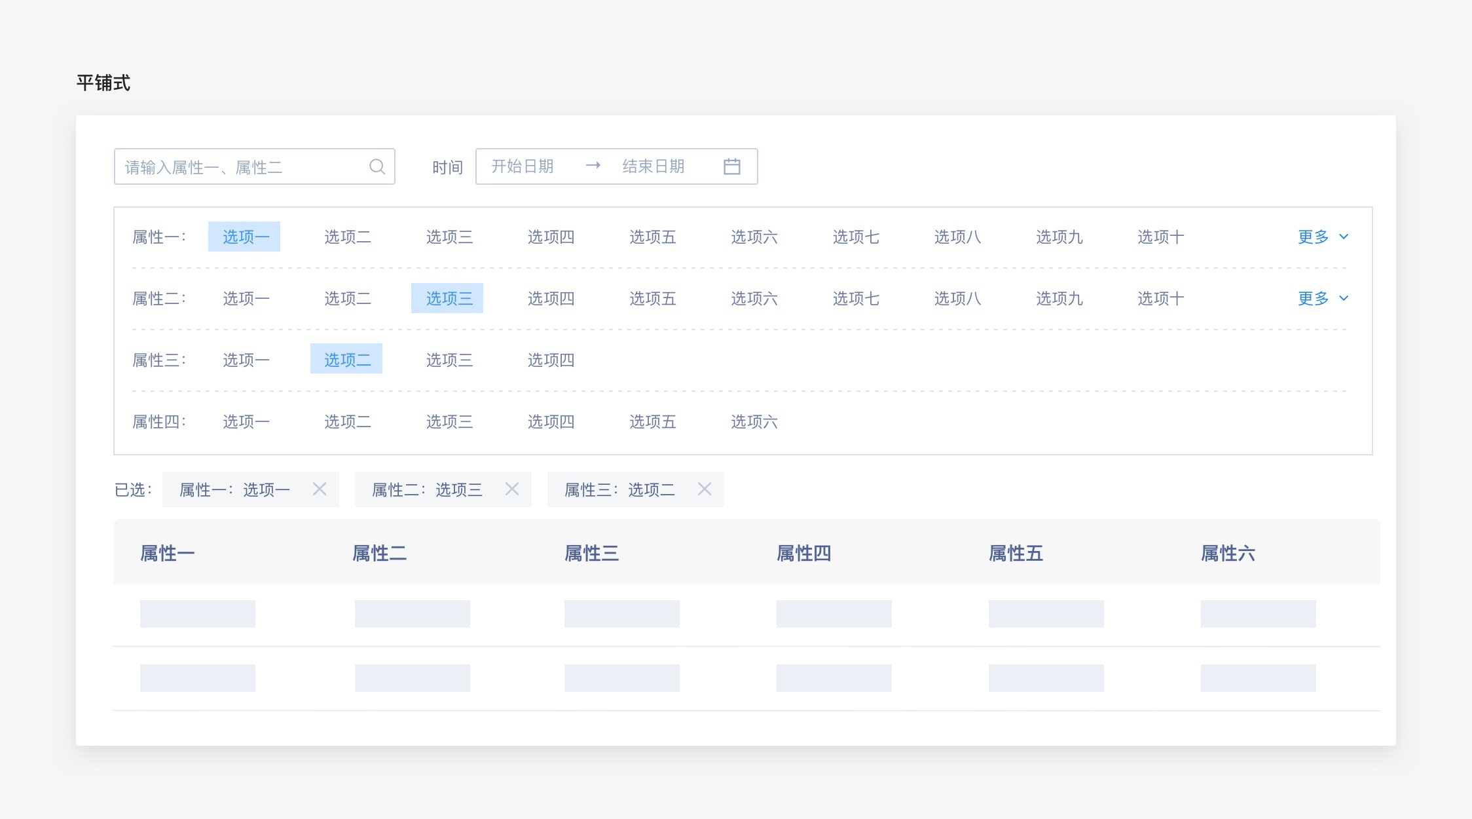
Task: Select 选项三 in 属性一 row
Action: coord(449,237)
